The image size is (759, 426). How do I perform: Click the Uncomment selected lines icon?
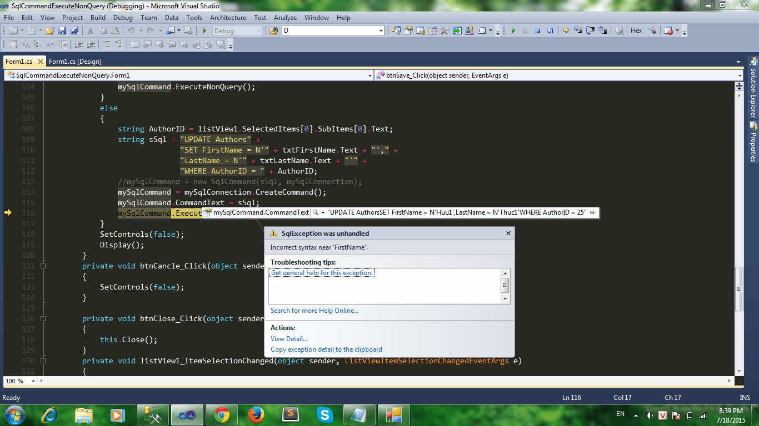119,44
